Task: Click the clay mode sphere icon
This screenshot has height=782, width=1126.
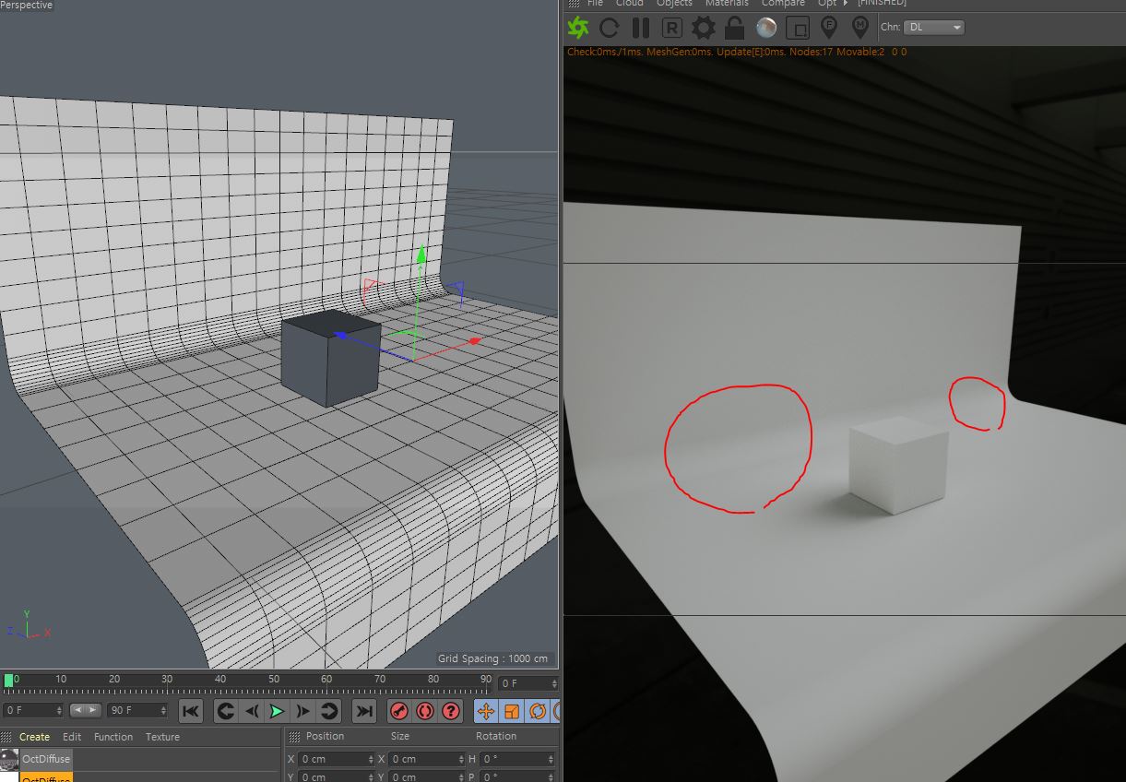Action: [766, 28]
